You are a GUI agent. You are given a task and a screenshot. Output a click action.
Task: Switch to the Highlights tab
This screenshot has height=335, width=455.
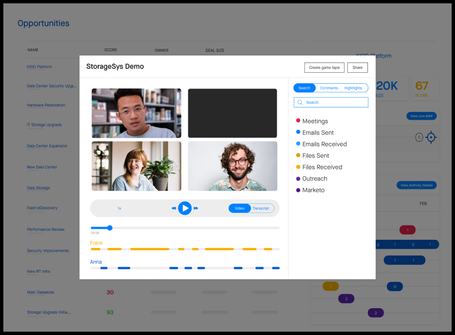pos(354,88)
